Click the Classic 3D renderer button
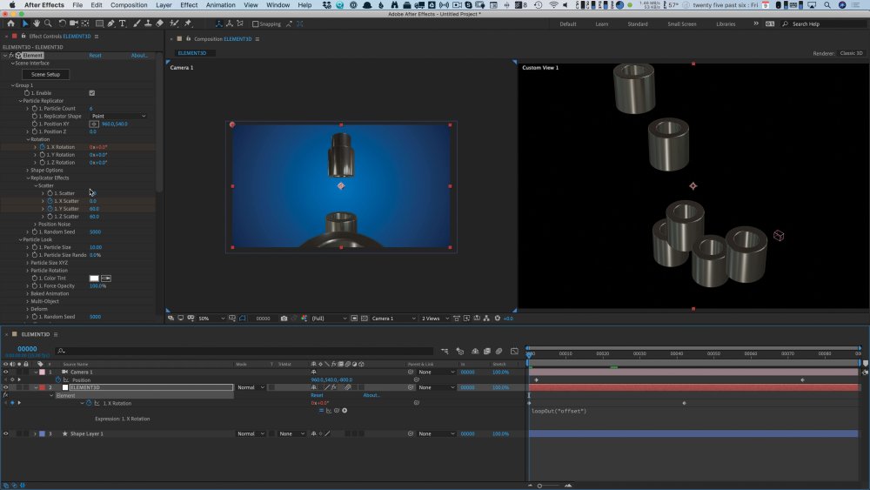This screenshot has height=490, width=870. (851, 53)
